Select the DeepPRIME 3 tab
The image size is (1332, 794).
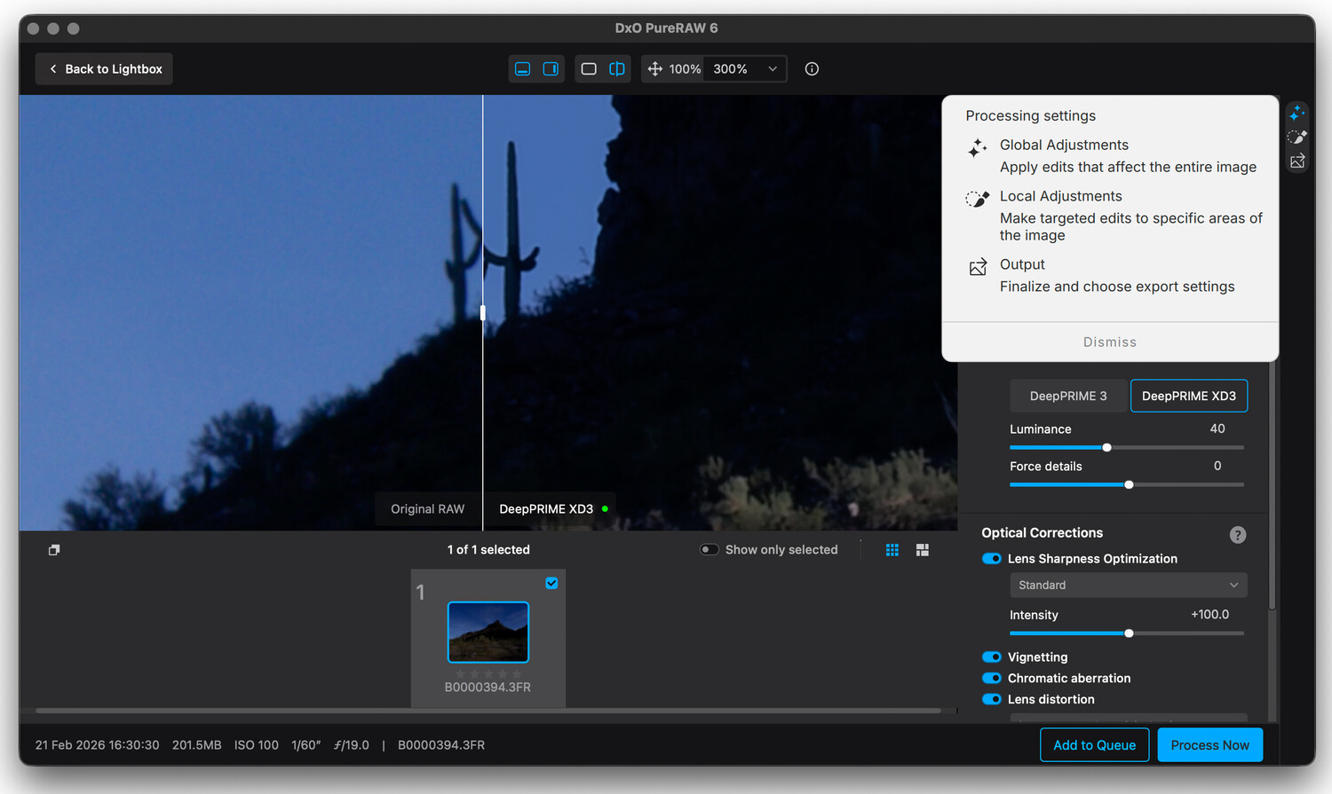[1068, 396]
